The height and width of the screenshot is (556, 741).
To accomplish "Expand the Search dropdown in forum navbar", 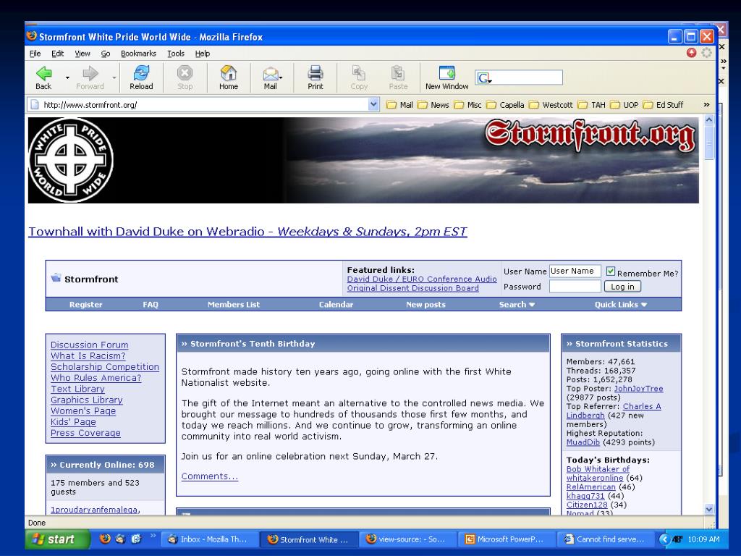I will coord(532,305).
